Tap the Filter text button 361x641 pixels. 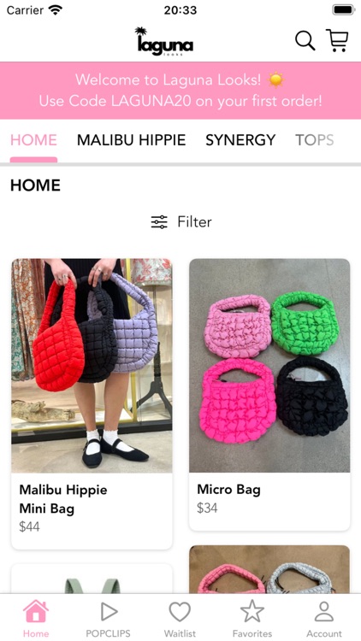[194, 222]
